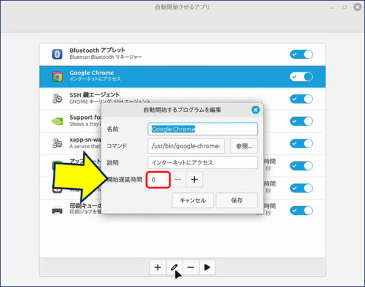Toggle SSH key agent autostart switch
Viewport: 365px width, 287px height.
(301, 99)
